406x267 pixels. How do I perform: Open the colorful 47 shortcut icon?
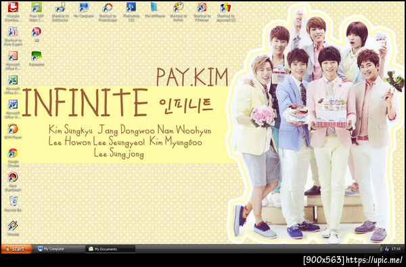(x=226, y=11)
